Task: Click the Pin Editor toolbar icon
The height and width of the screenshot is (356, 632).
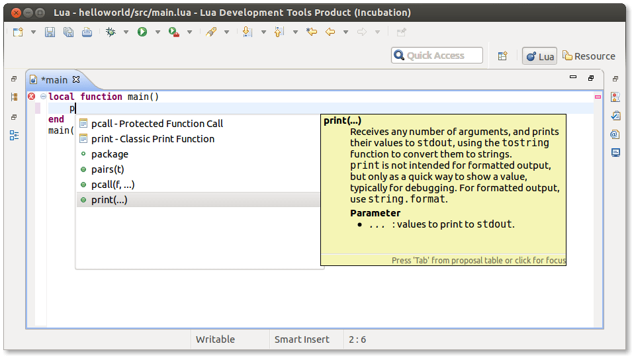Action: (401, 32)
